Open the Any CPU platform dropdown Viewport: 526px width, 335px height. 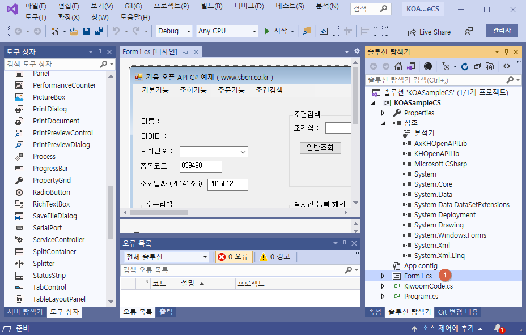pyautogui.click(x=254, y=31)
